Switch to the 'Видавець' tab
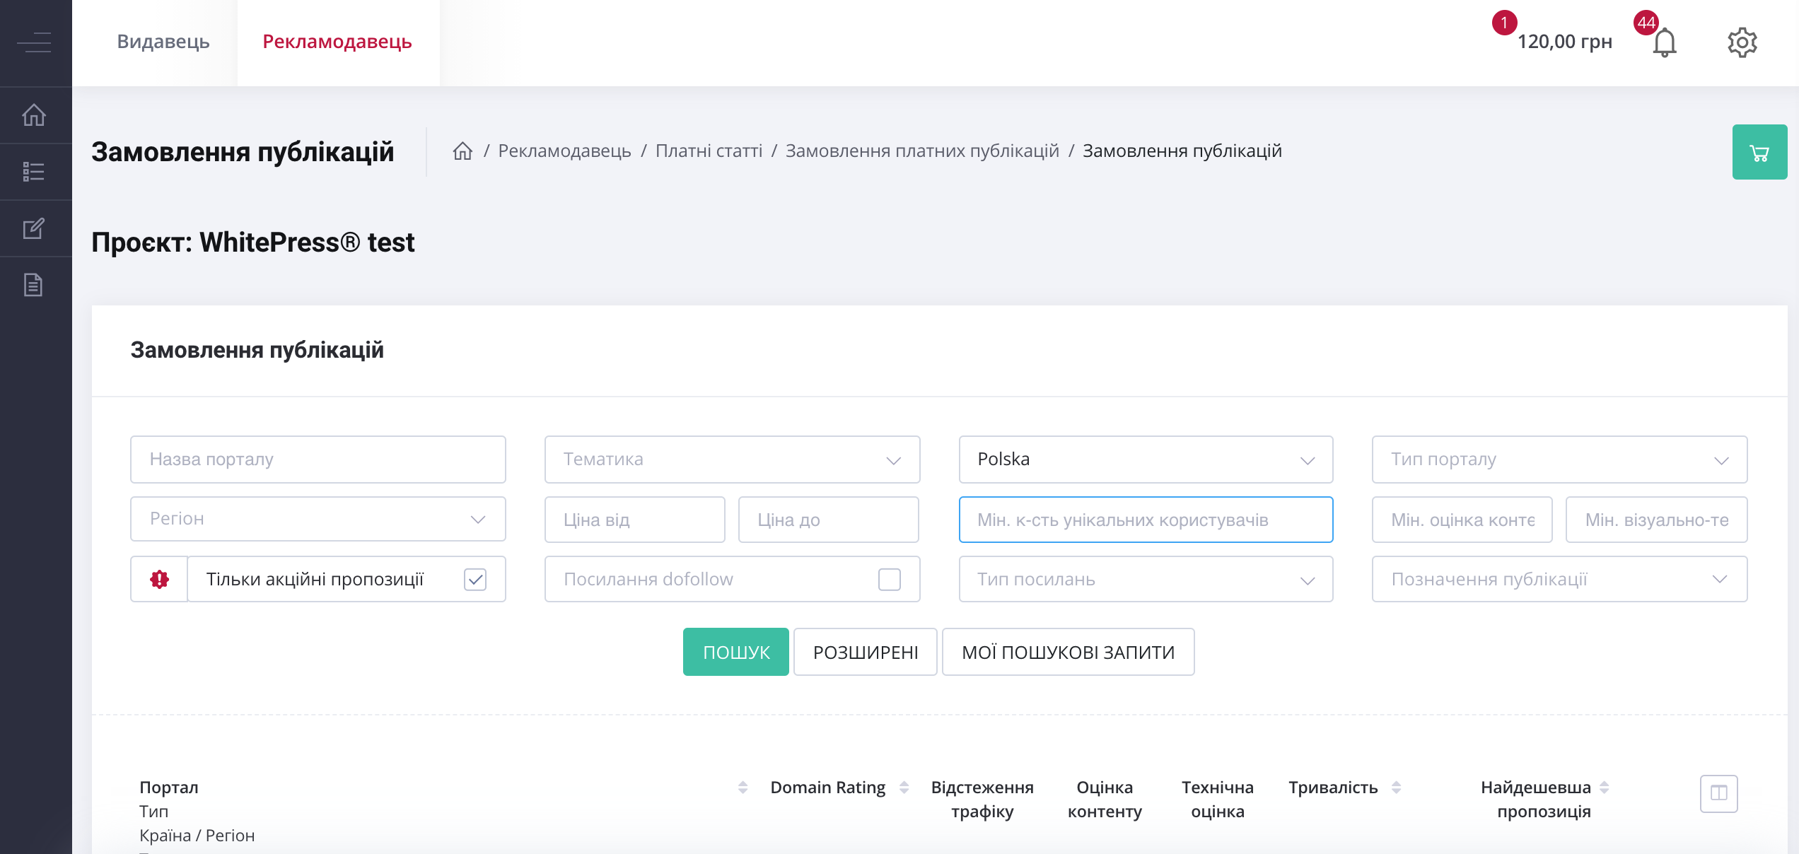The image size is (1799, 854). 163,41
